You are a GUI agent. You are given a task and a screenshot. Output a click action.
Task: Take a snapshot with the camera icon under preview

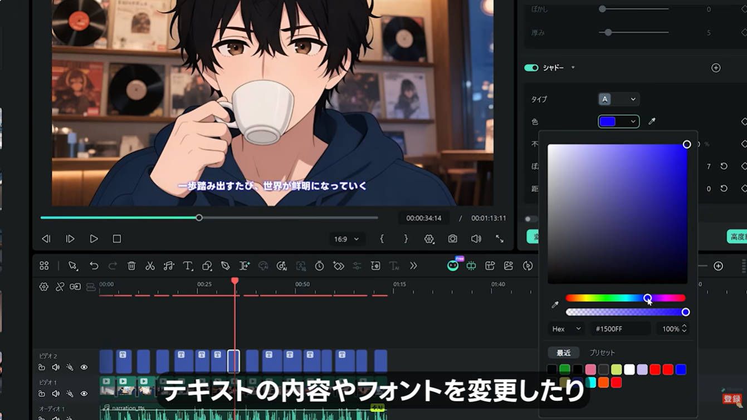tap(453, 239)
